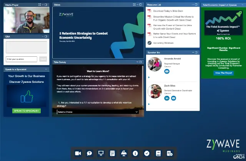Viewport: 246px width, 161px height.
Task: Open the Media Player dock icon
Action: click(x=78, y=153)
